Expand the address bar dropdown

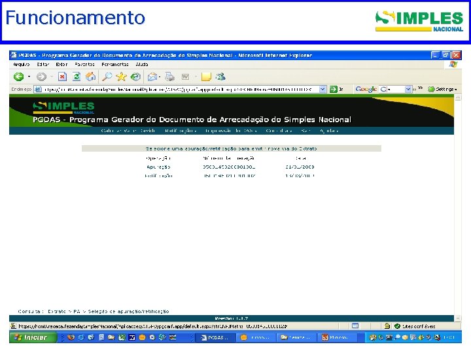coord(323,89)
